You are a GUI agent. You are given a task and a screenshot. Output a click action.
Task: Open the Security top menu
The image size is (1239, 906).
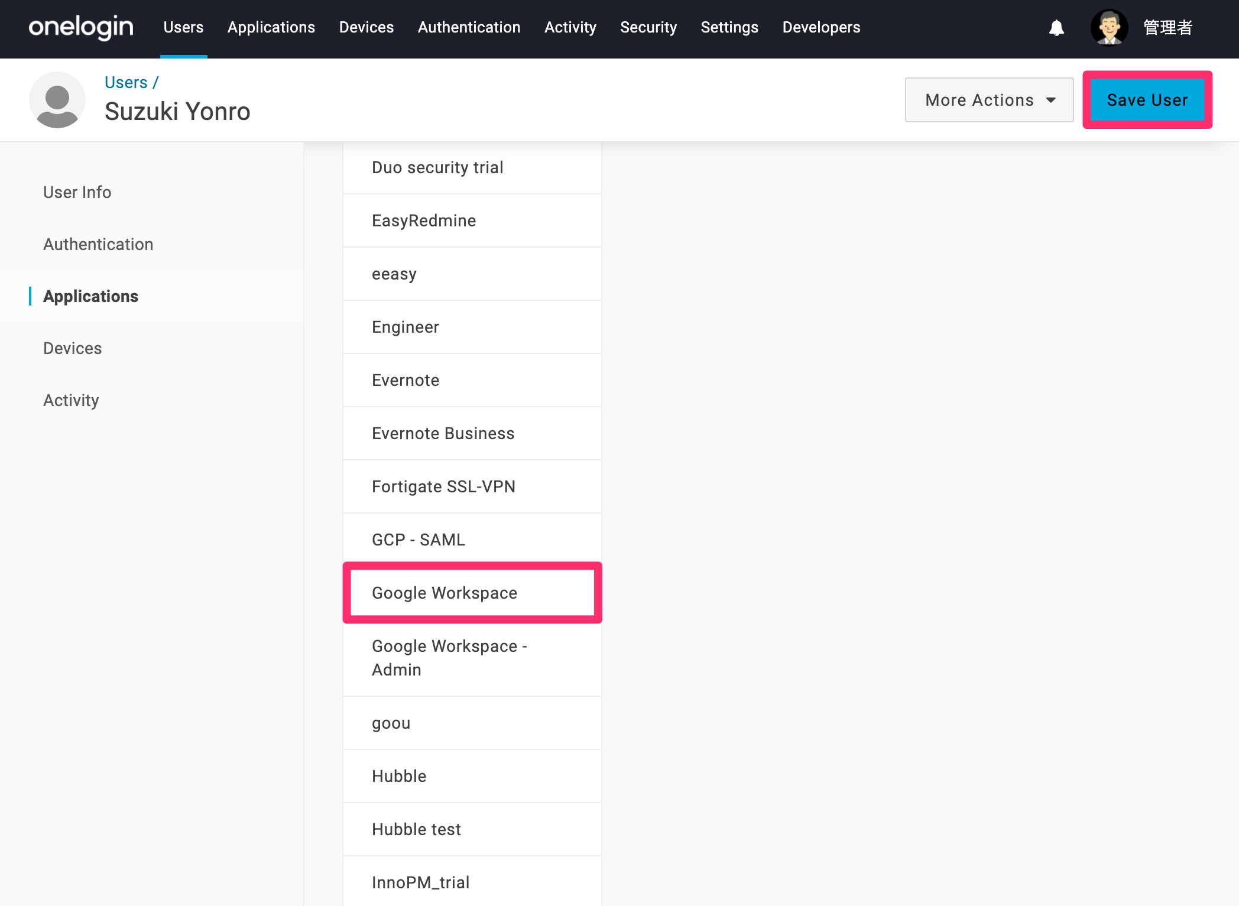(x=648, y=27)
